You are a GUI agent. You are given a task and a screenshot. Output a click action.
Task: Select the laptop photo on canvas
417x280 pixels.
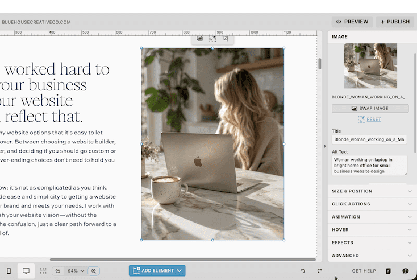click(x=212, y=144)
